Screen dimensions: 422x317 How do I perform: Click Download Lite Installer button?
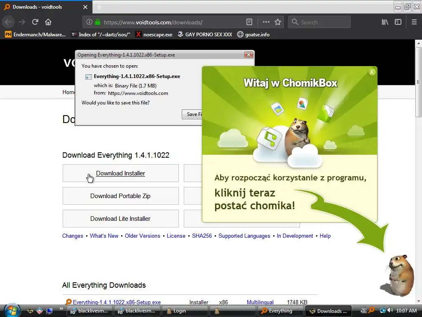[x=121, y=219]
